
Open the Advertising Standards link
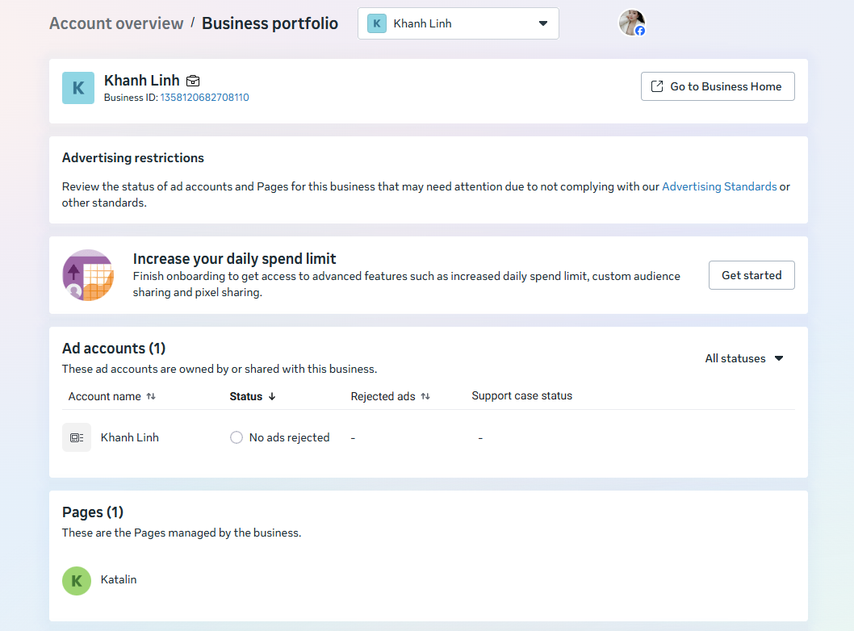(x=718, y=186)
